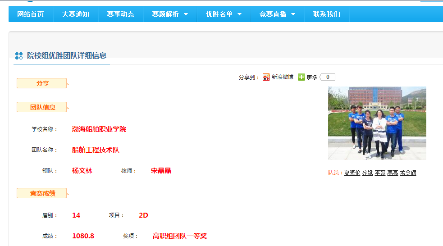This screenshot has height=246, width=443.
Task: Open team member 夏海伦 link
Action: click(352, 173)
